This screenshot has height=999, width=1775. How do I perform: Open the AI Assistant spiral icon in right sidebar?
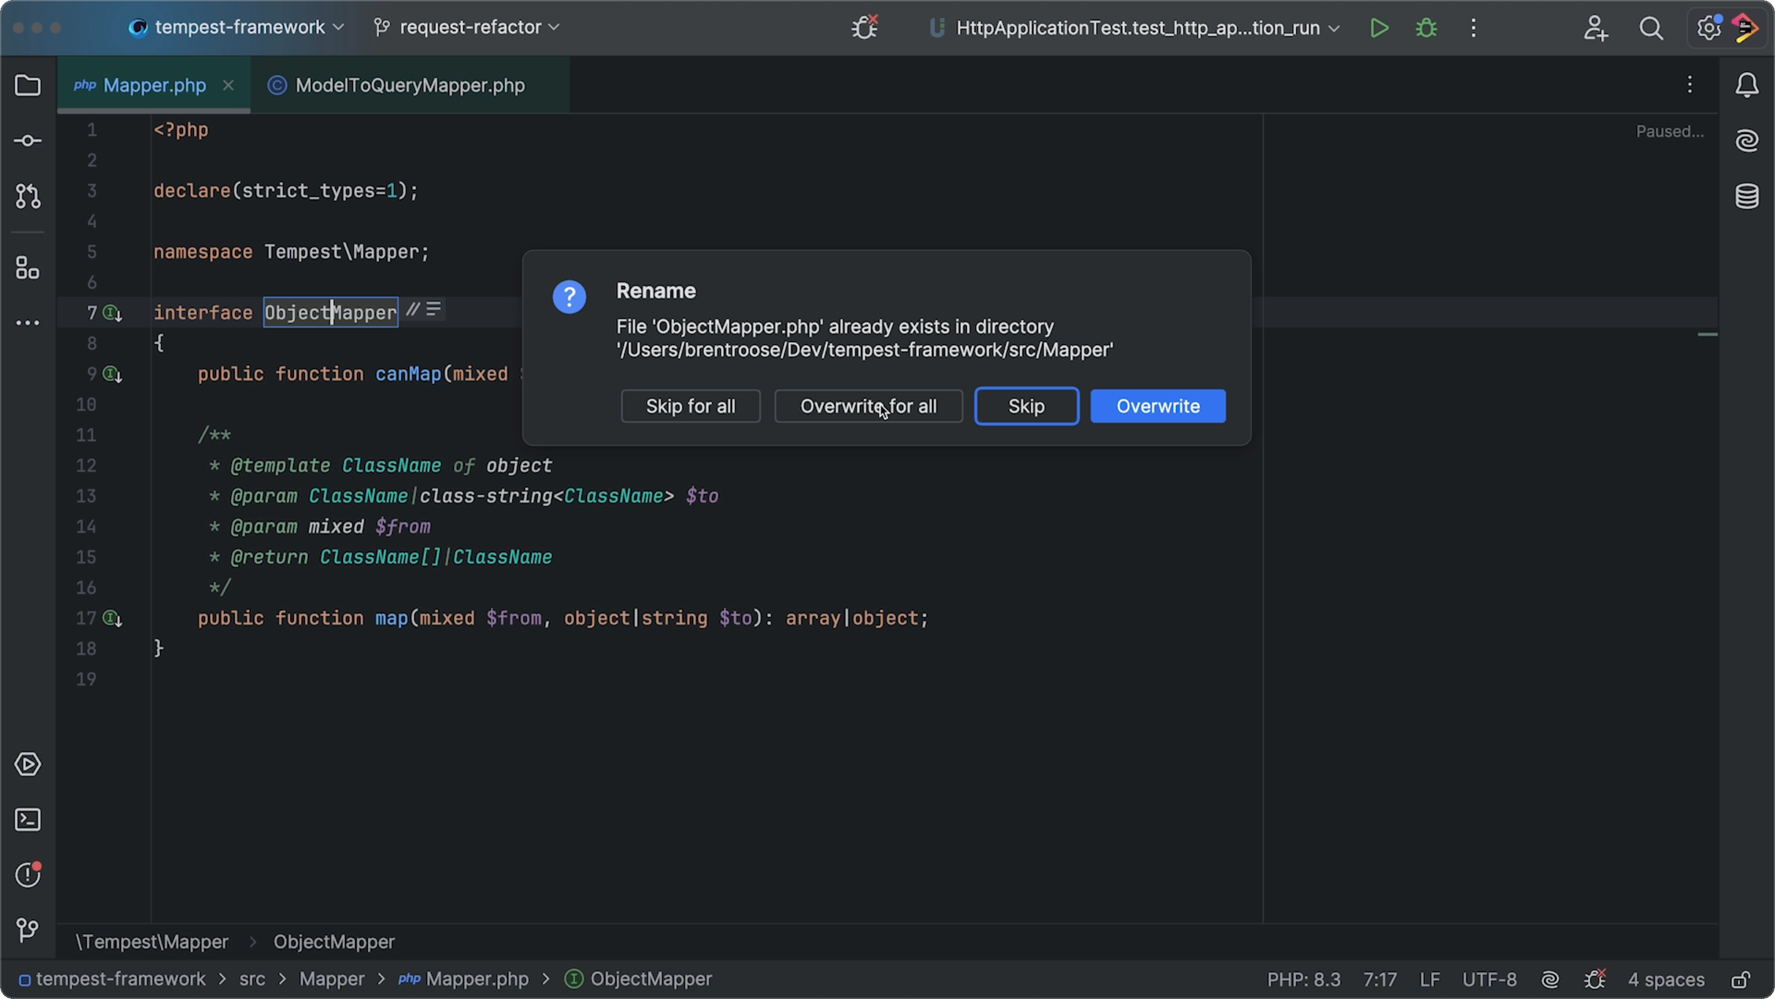(x=1747, y=141)
